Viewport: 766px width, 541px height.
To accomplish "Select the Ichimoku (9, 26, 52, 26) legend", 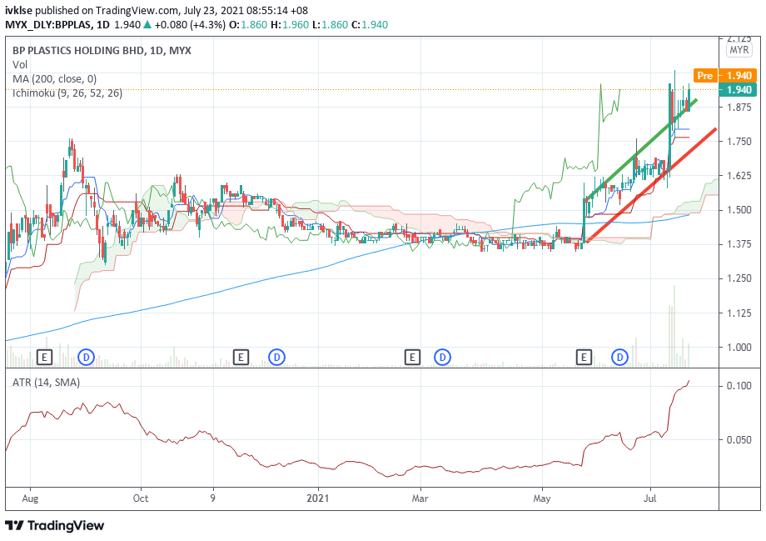I will click(67, 93).
